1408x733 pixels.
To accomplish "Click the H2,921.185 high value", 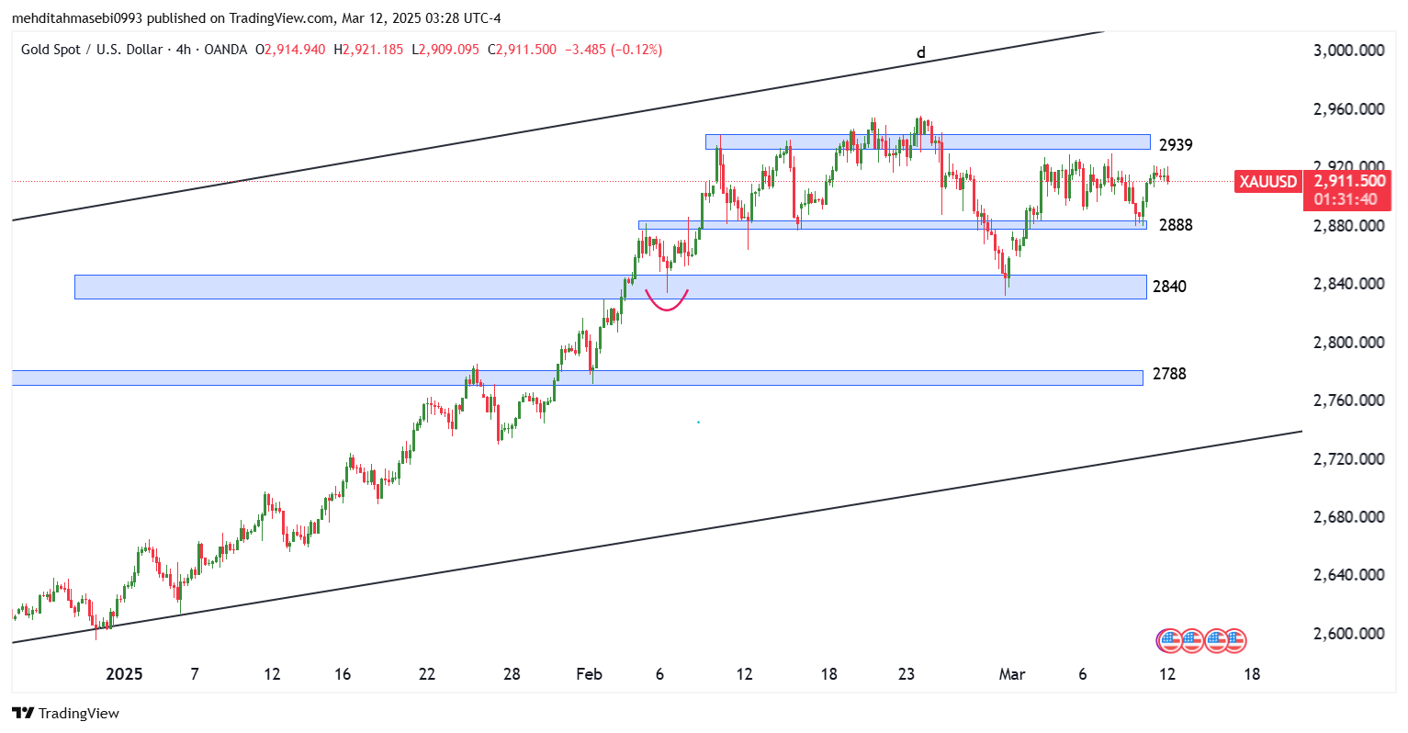I will coord(368,50).
